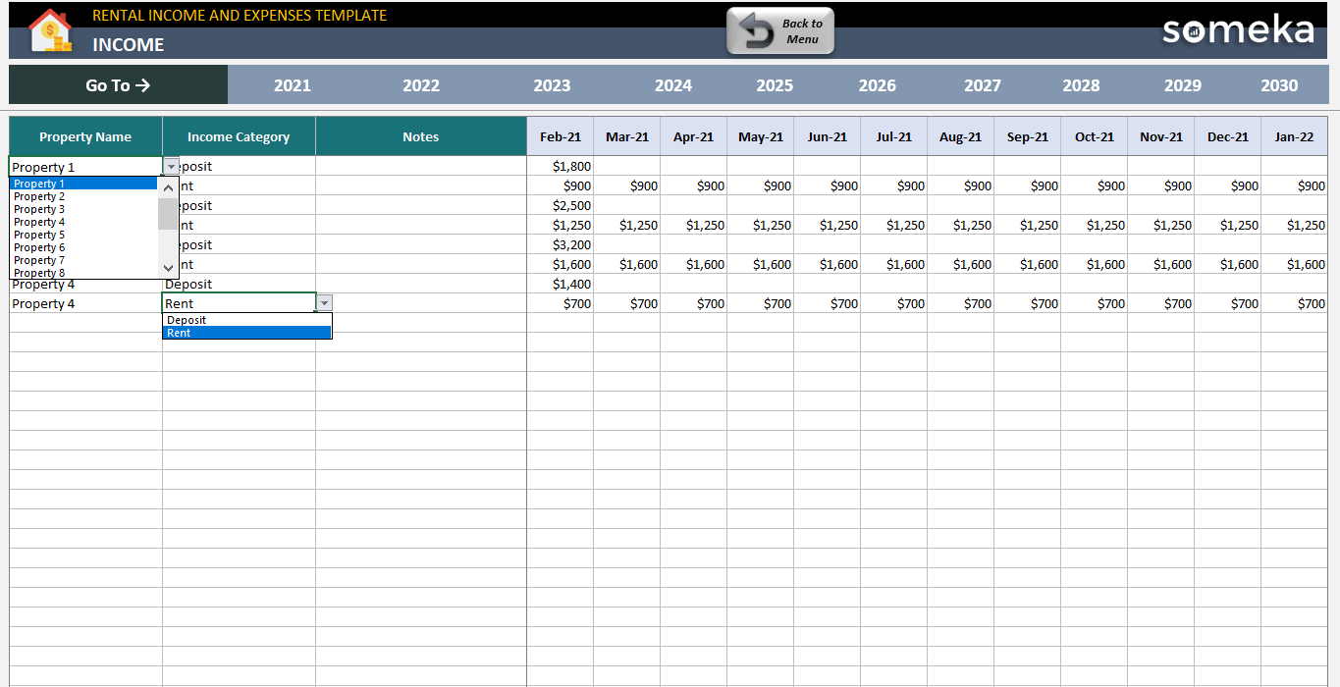Switch to the 2023 year tab
The height and width of the screenshot is (687, 1340).
click(x=552, y=85)
